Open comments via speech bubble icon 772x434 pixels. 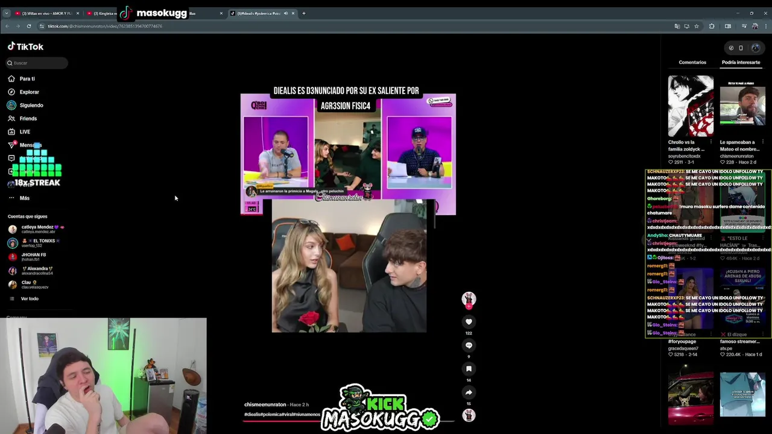point(469,345)
